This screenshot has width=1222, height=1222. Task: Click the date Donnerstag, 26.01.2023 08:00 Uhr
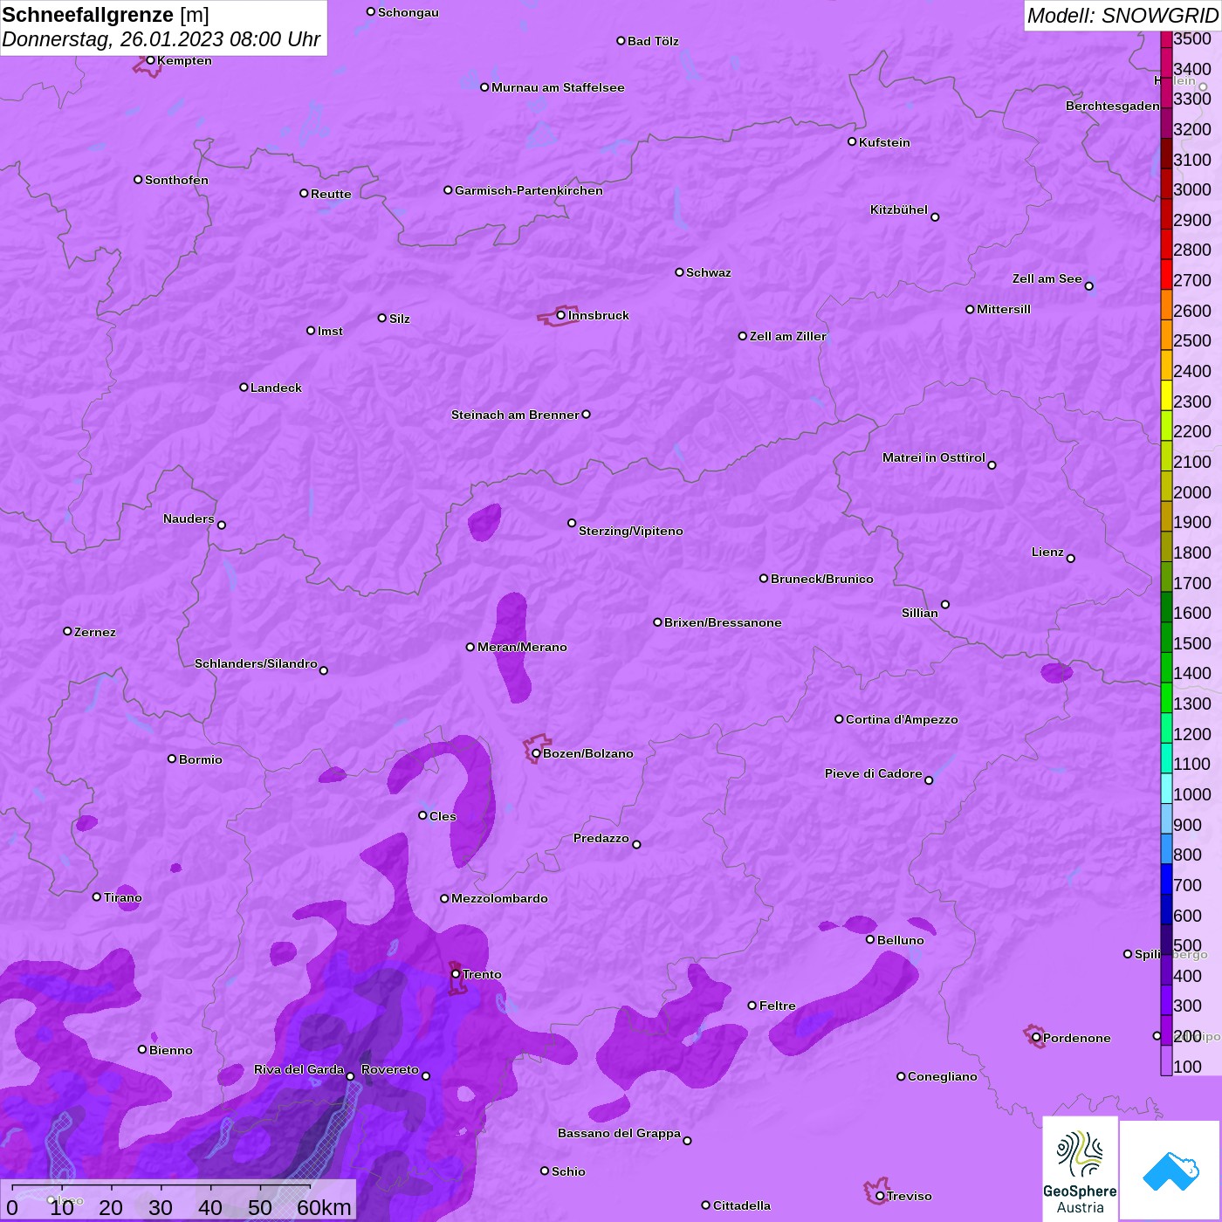tap(161, 39)
